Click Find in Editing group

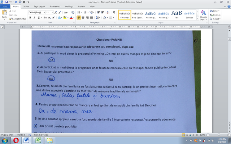pos(214,11)
